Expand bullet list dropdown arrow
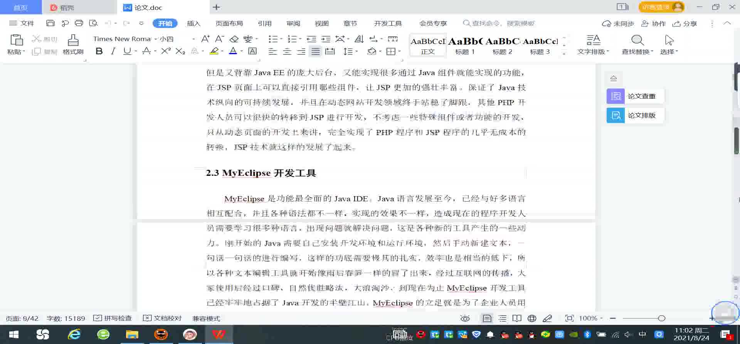740x344 pixels. click(281, 39)
